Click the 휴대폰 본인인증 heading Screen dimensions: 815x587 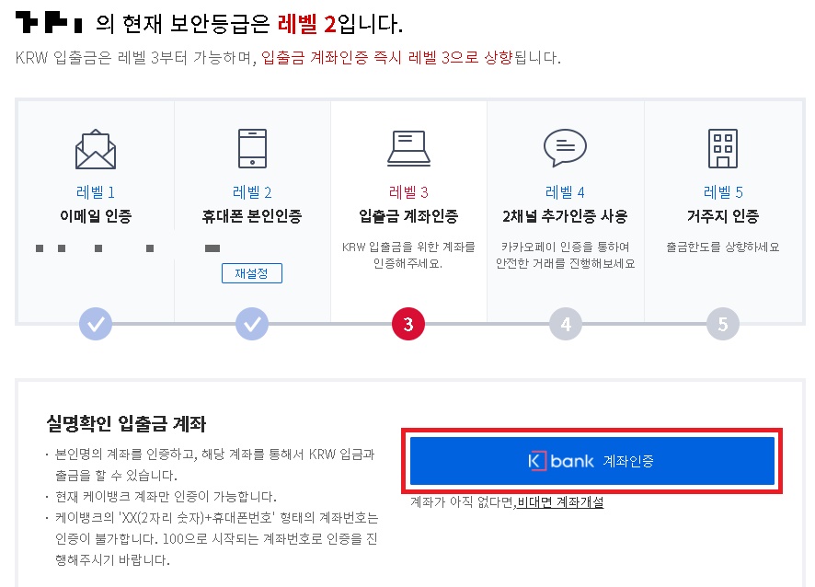(252, 216)
